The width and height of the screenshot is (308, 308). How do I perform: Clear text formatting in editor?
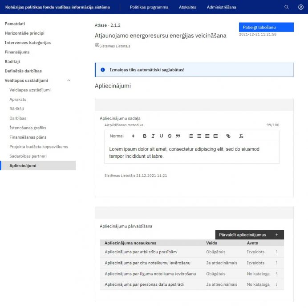coord(241,136)
